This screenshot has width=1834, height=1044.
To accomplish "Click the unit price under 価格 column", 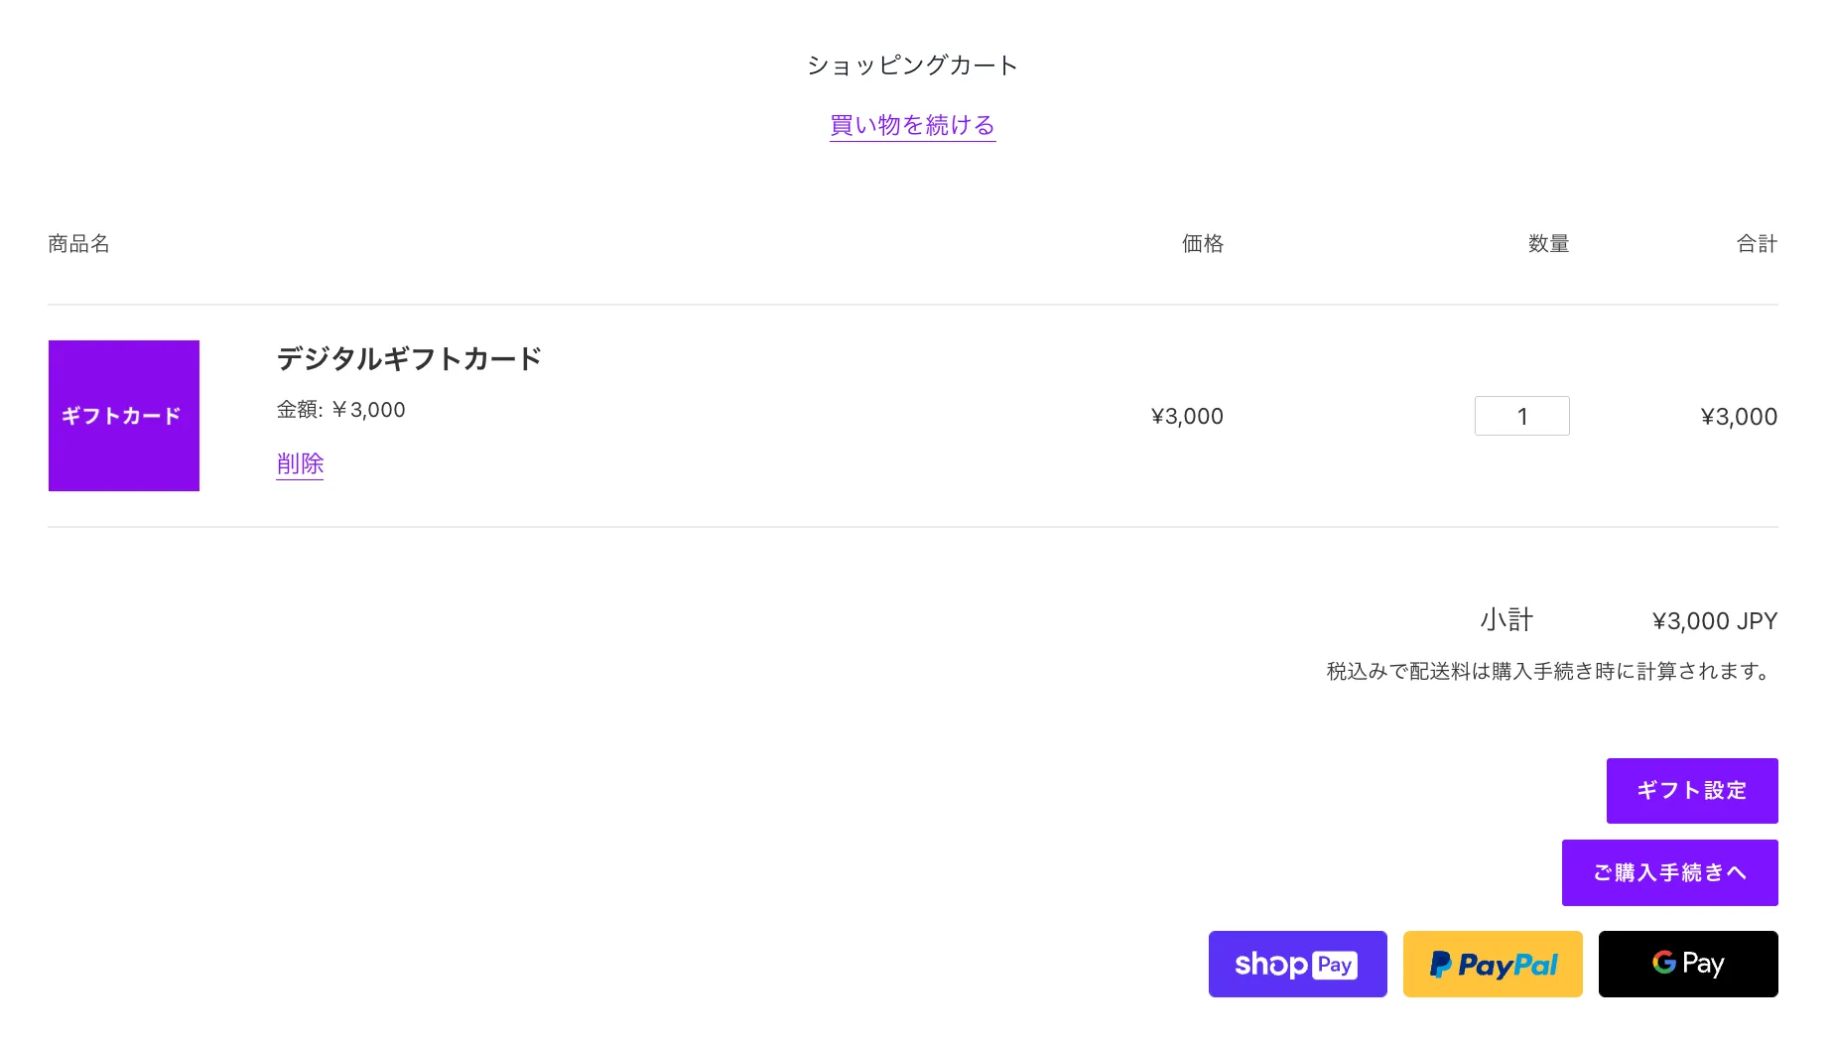I will coord(1187,417).
